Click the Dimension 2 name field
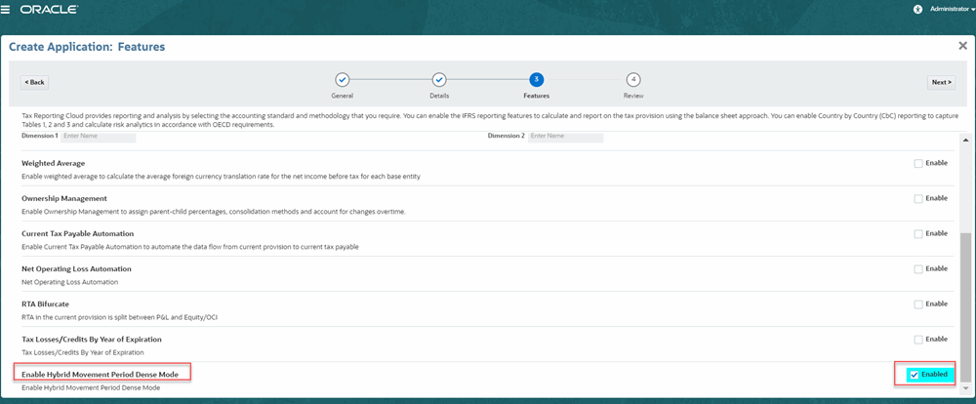 tap(566, 136)
